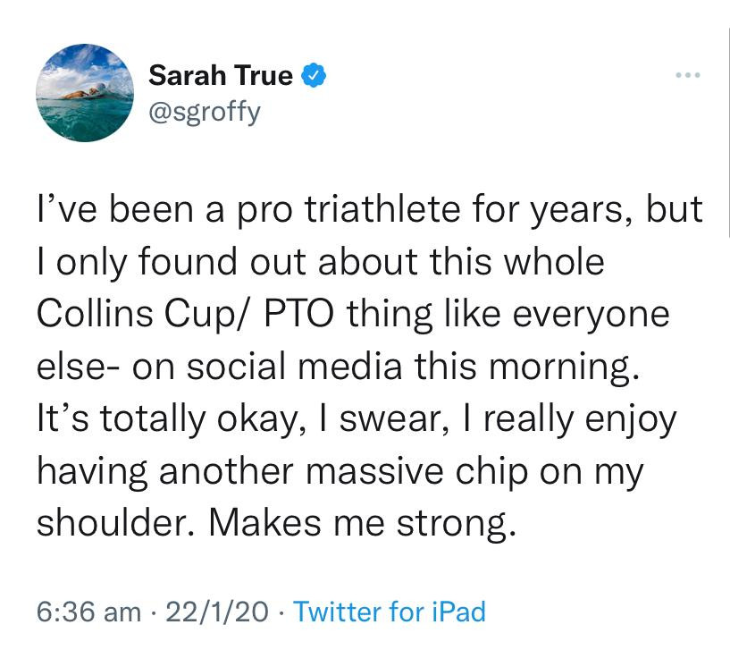Click the sentence "Makes me strong."

click(363, 523)
